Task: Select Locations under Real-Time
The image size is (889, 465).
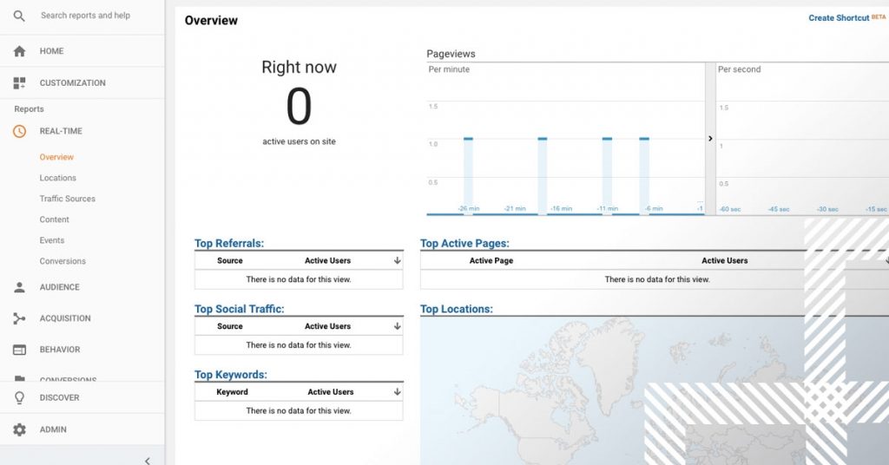Action: click(x=57, y=178)
